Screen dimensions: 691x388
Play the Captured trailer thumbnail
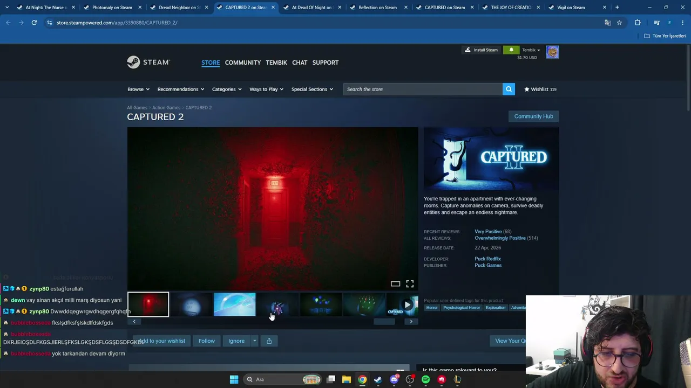[402, 304]
